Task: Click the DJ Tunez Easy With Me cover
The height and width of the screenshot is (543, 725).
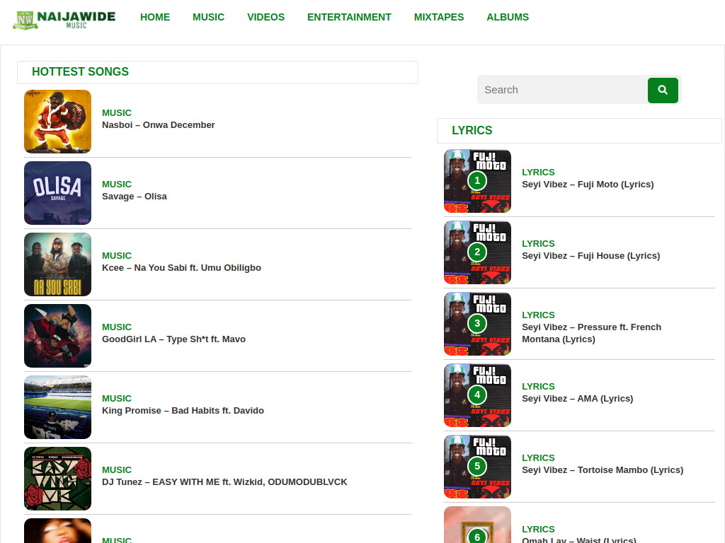Action: 57,479
